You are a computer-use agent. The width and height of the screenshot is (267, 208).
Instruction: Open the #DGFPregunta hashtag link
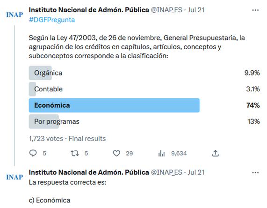coord(52,20)
